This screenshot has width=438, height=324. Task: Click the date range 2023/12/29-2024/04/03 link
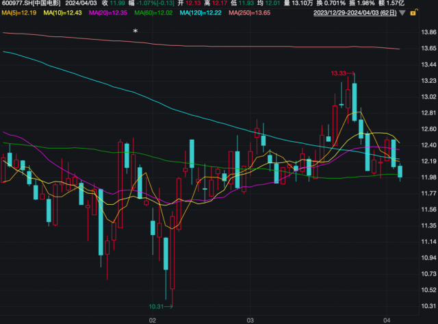click(x=355, y=13)
